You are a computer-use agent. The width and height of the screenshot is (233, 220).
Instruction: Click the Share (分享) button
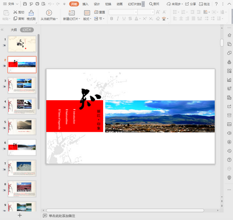click(190, 4)
